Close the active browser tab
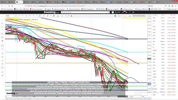The image size is (178, 100). (21, 2)
